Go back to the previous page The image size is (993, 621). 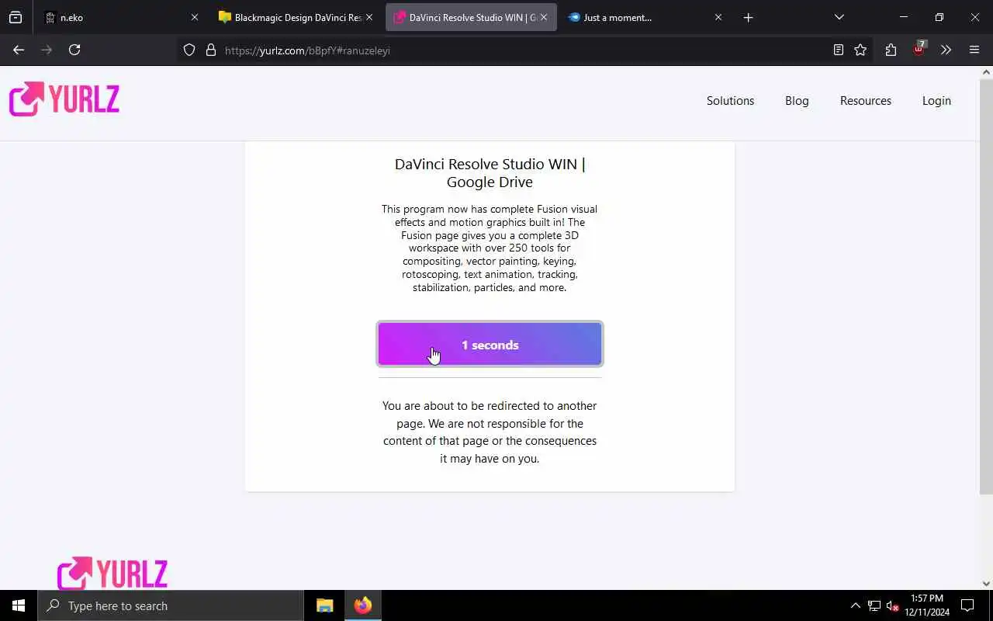(x=19, y=50)
